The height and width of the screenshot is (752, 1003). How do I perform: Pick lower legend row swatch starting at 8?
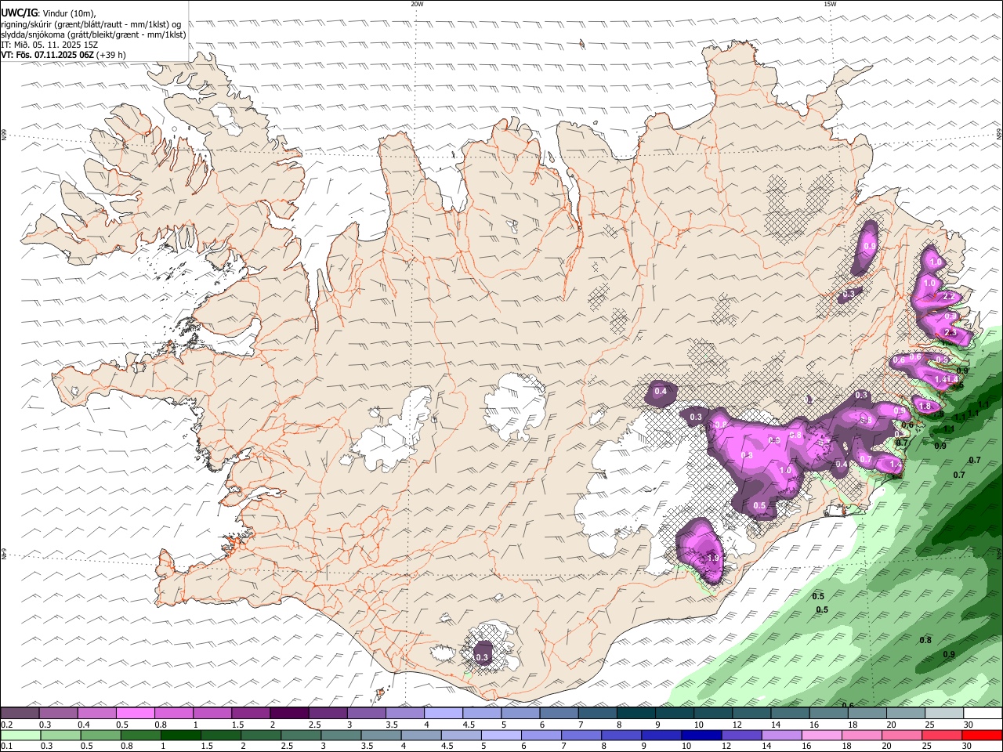pyautogui.click(x=621, y=736)
